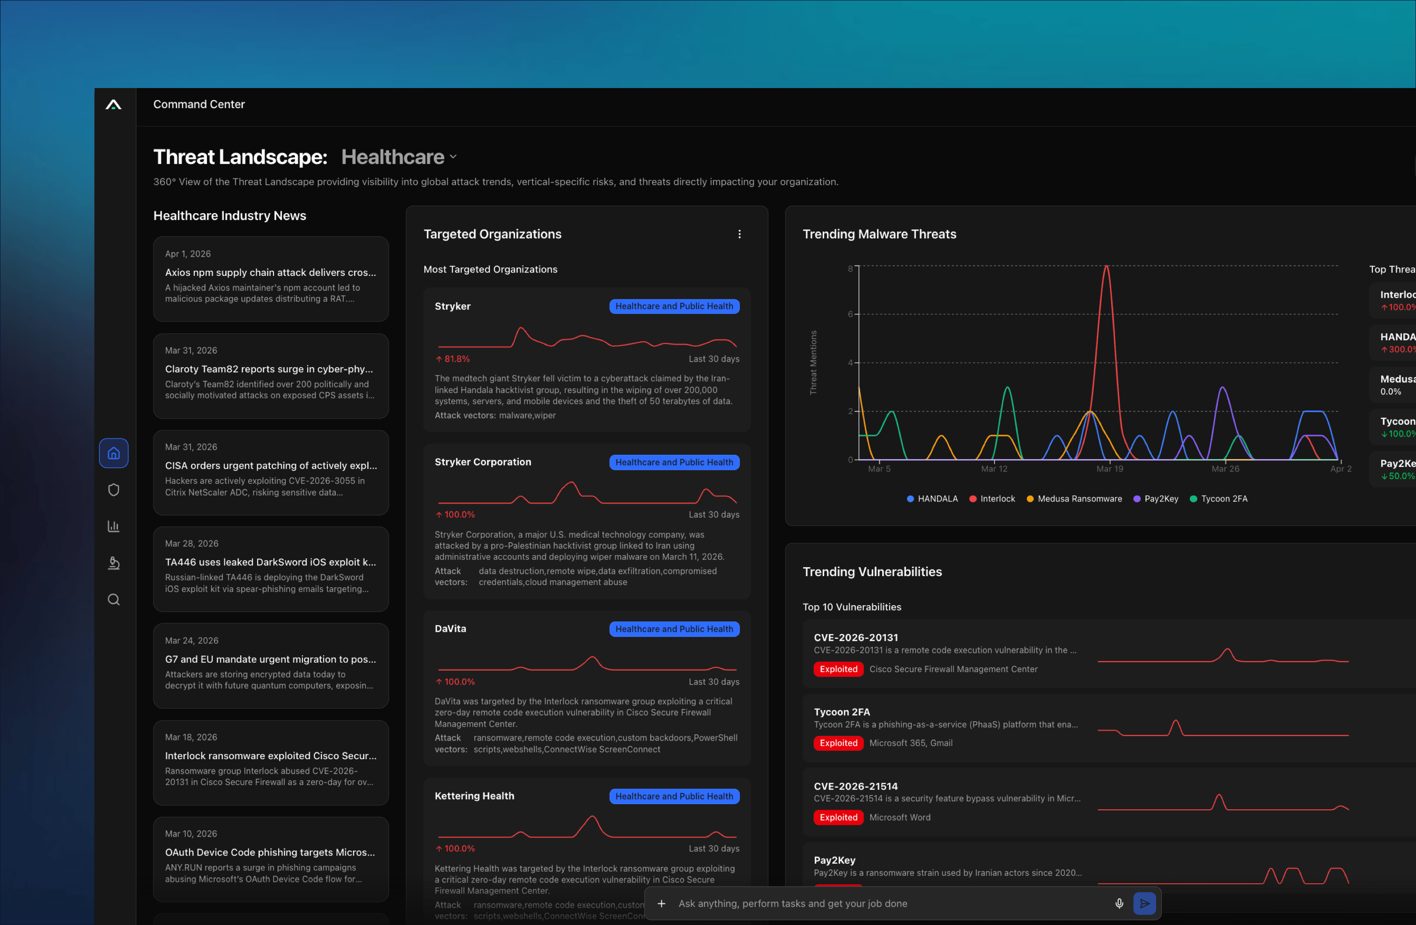Open the microscope research sidebar icon

point(114,563)
